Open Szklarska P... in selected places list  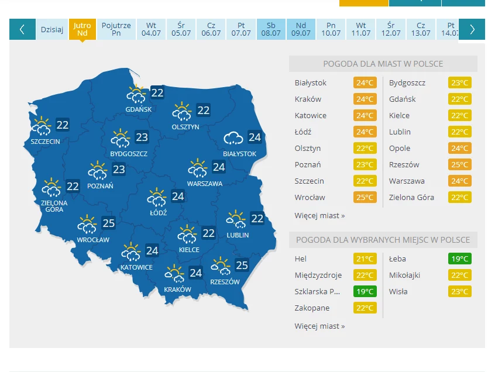(317, 291)
